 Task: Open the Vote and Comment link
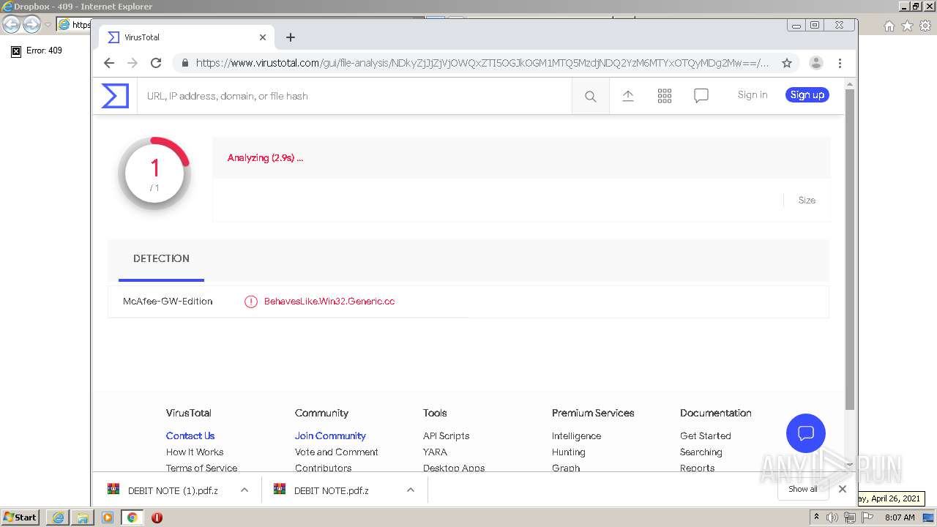[x=337, y=452]
